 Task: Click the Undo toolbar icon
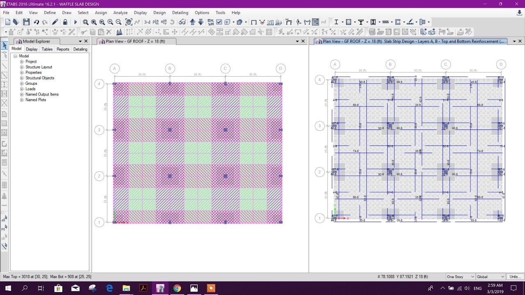click(37, 21)
